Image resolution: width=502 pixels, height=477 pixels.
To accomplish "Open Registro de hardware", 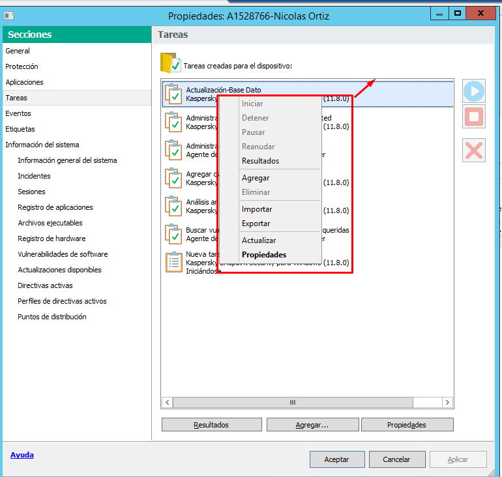I will click(52, 238).
